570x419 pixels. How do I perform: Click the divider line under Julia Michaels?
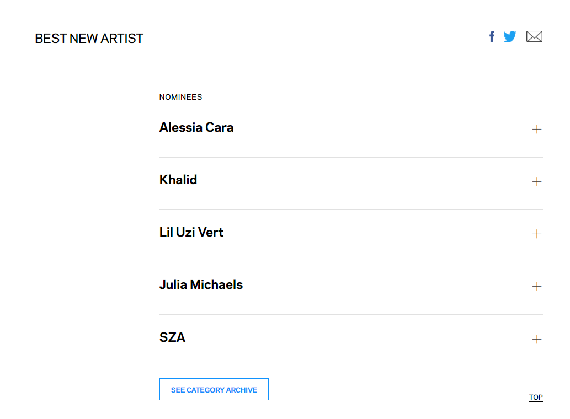[x=351, y=314]
